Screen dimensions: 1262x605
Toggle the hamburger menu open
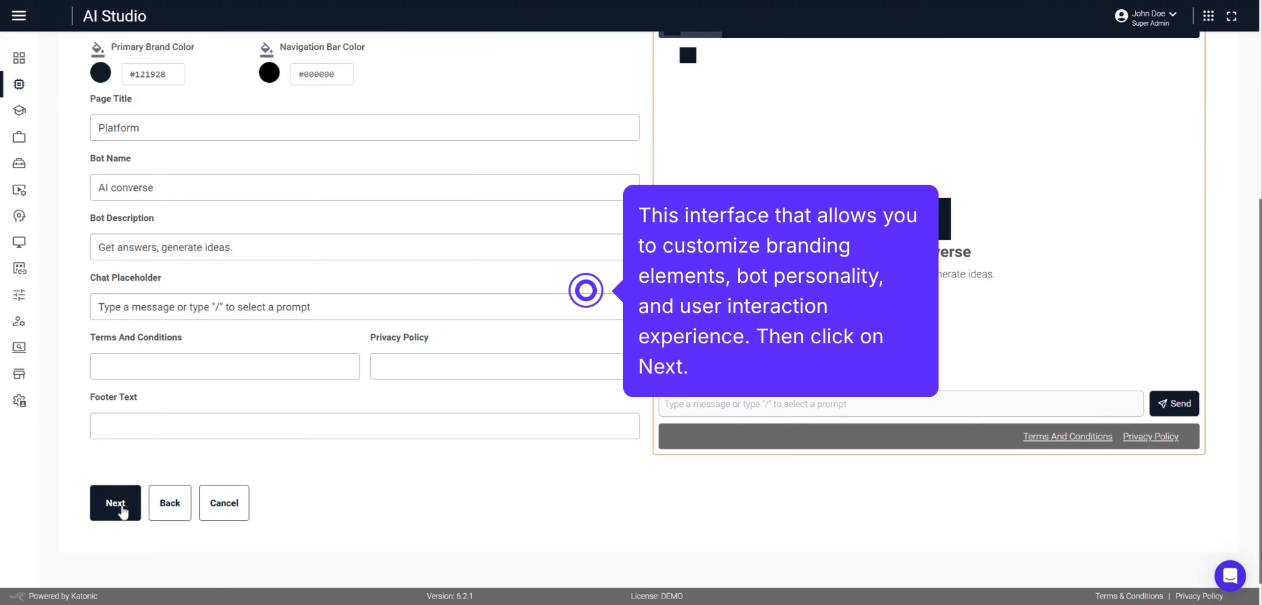click(x=18, y=15)
